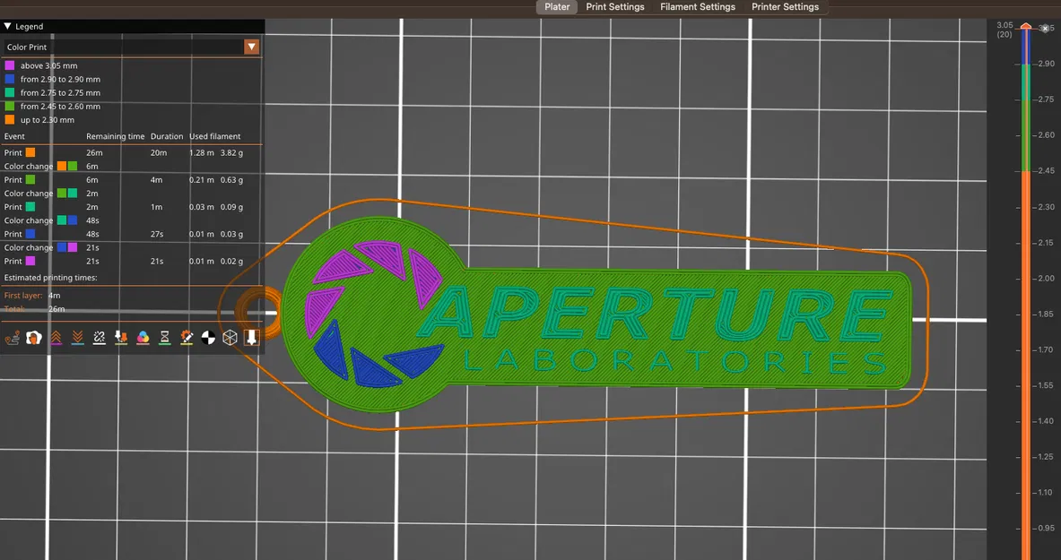Screen dimensions: 1061x560
Task: Click magenta swatch in Color change 21s row
Action: [73, 247]
